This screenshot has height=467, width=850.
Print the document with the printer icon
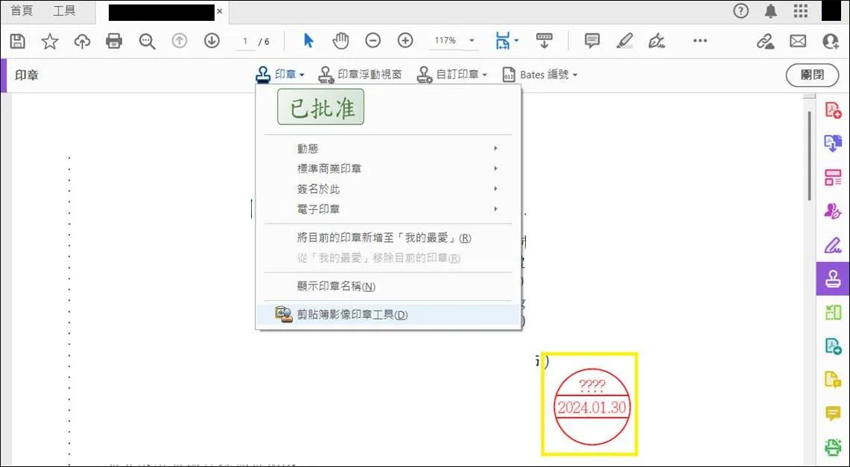click(x=114, y=41)
